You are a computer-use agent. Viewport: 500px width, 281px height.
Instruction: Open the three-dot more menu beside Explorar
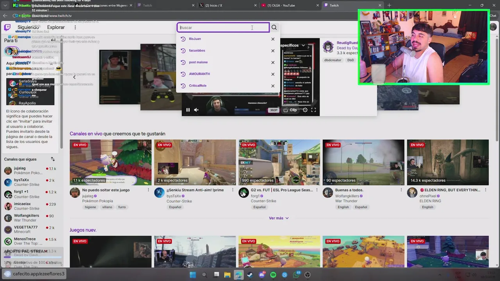[75, 27]
